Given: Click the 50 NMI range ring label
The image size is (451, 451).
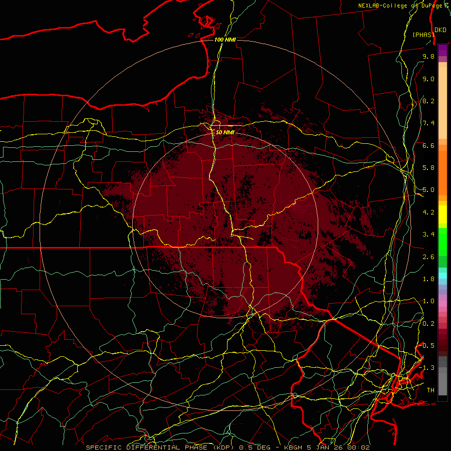Looking at the screenshot, I should [x=225, y=132].
